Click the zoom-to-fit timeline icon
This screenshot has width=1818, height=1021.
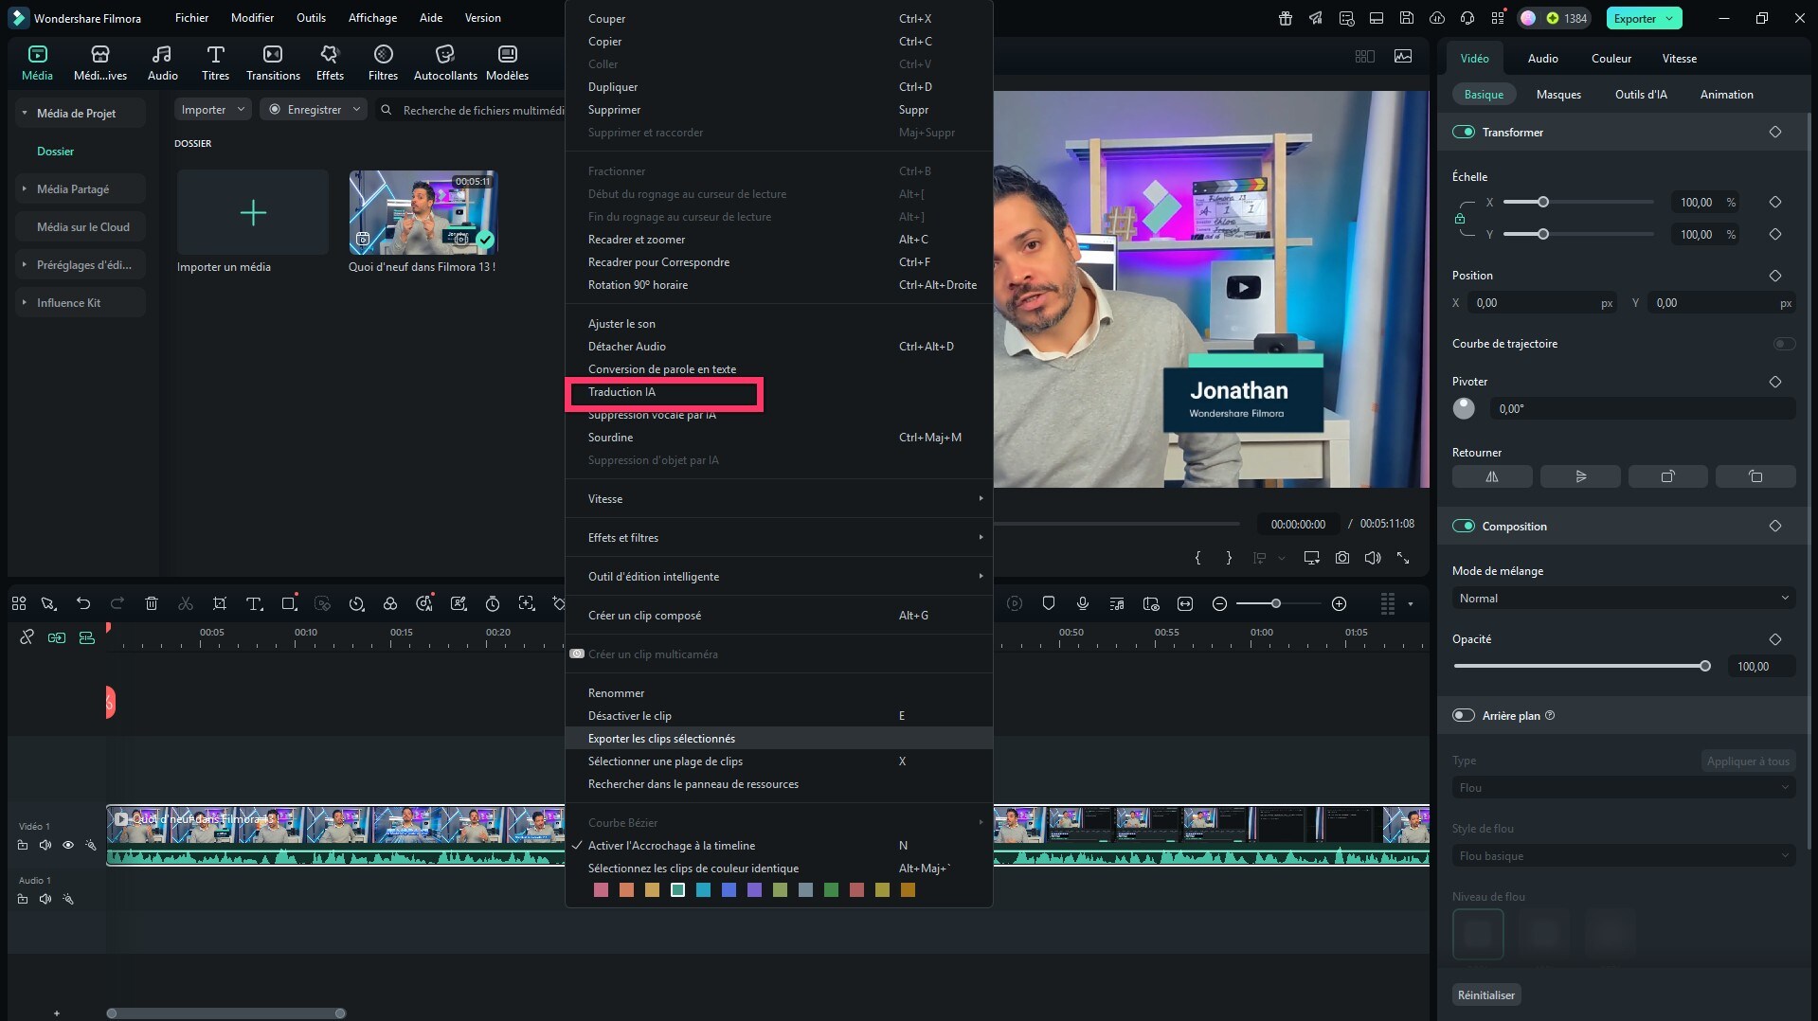click(x=1185, y=603)
